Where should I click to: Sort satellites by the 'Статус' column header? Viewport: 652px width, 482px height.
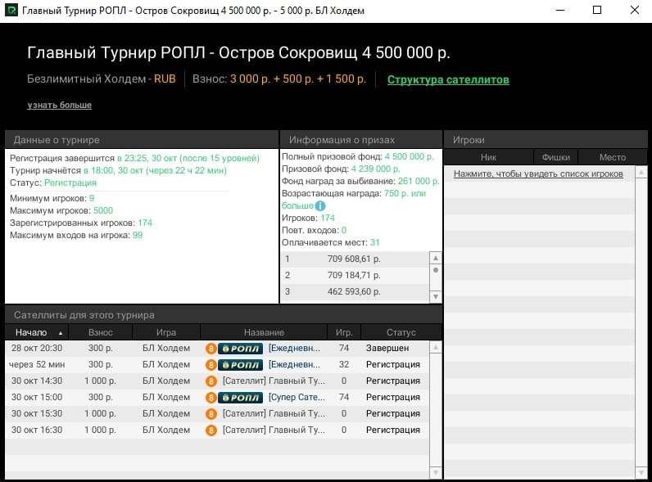(401, 332)
